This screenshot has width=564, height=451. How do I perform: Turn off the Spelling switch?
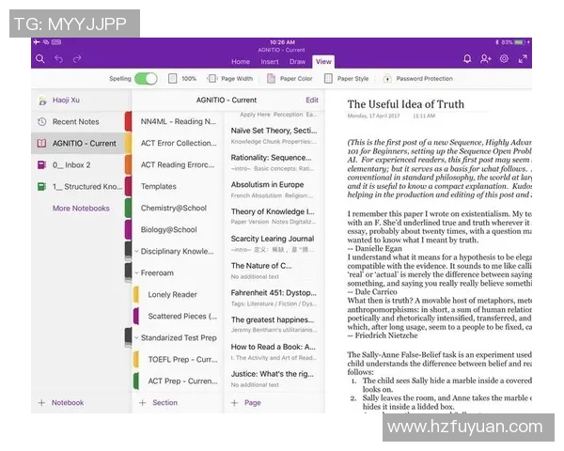click(146, 79)
